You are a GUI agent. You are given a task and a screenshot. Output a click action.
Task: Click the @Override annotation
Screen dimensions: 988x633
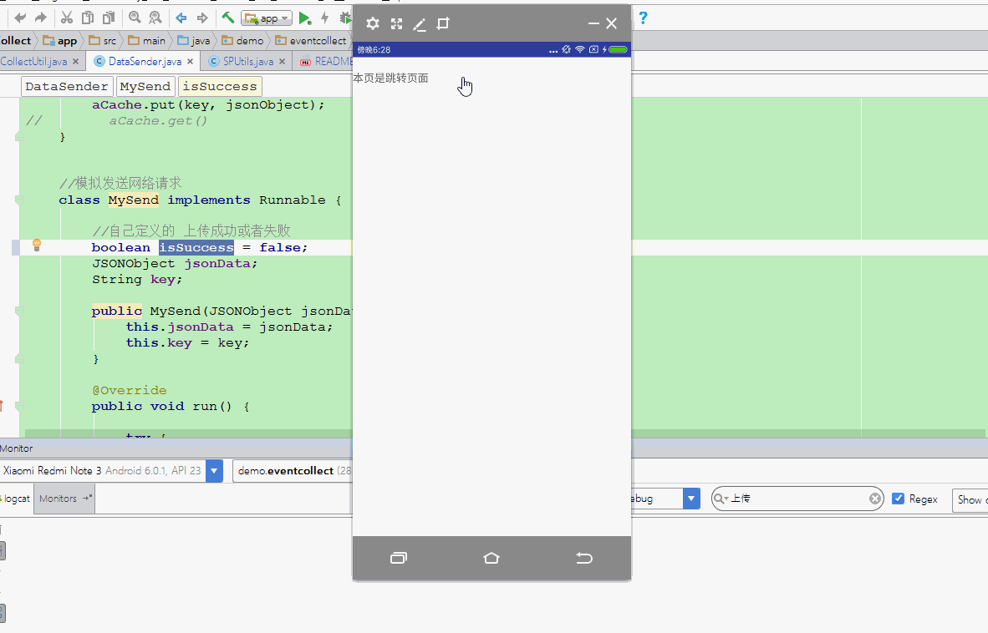click(130, 390)
